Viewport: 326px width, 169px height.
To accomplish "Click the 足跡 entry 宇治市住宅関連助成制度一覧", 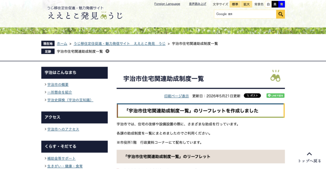I will coord(80,51).
